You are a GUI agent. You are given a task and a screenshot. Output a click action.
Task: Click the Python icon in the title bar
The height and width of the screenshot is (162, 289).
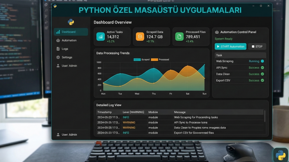pos(55,6)
